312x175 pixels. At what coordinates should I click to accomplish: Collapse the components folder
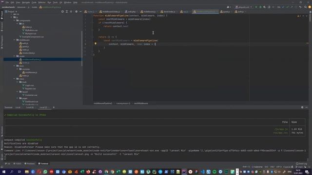click(x=15, y=20)
